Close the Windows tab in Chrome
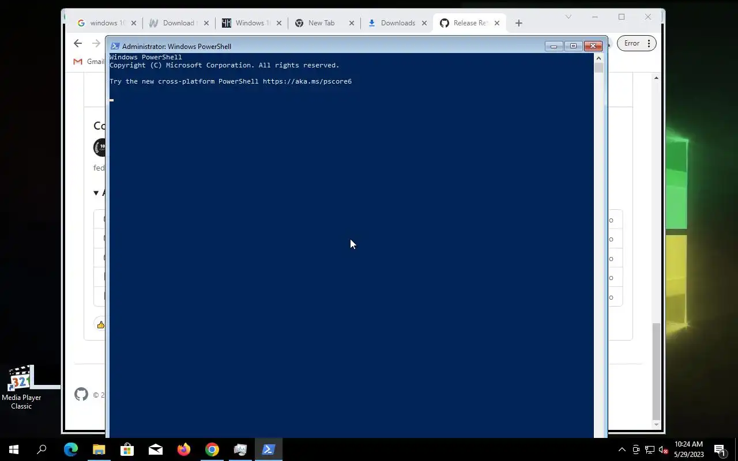The width and height of the screenshot is (738, 461). pyautogui.click(x=279, y=23)
